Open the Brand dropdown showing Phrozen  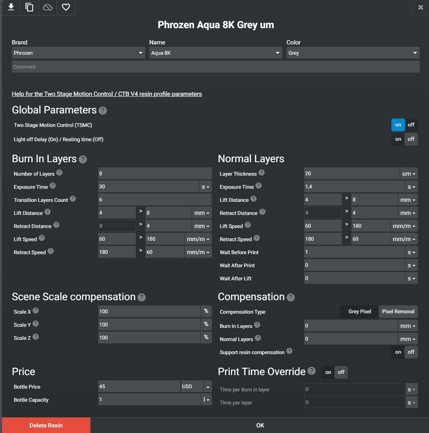pos(78,53)
